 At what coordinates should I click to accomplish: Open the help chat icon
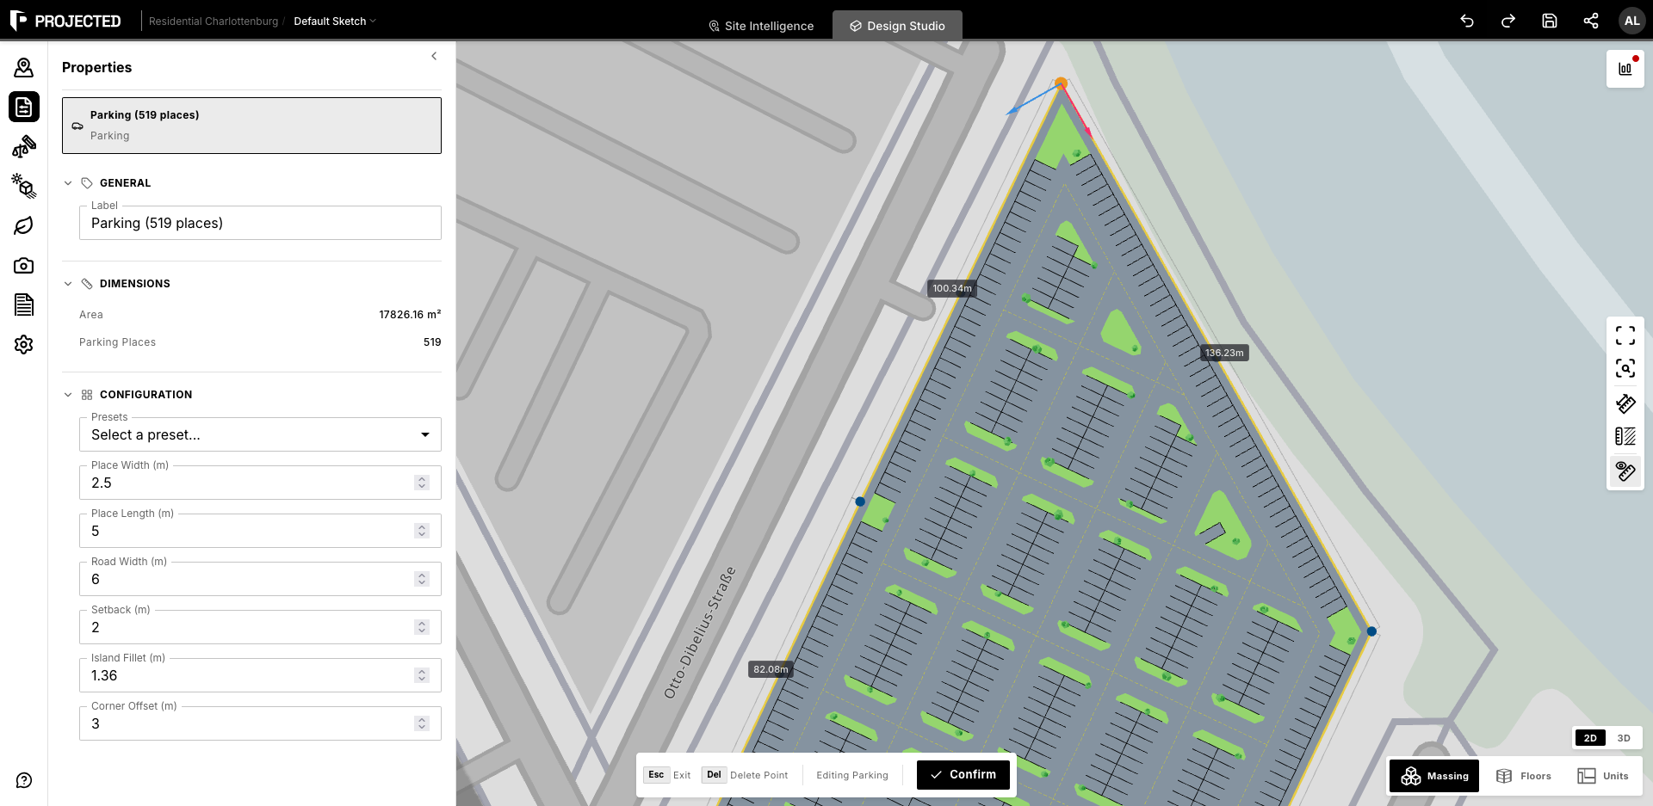[24, 780]
